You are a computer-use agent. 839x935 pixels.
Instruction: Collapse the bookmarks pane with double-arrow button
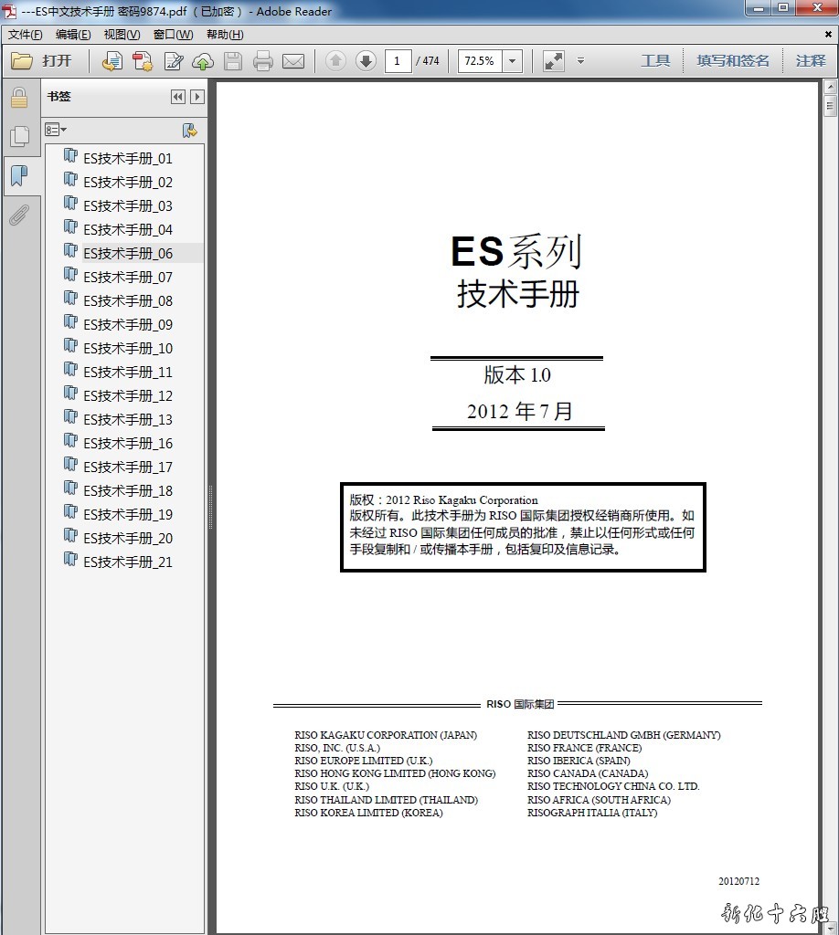pyautogui.click(x=178, y=97)
